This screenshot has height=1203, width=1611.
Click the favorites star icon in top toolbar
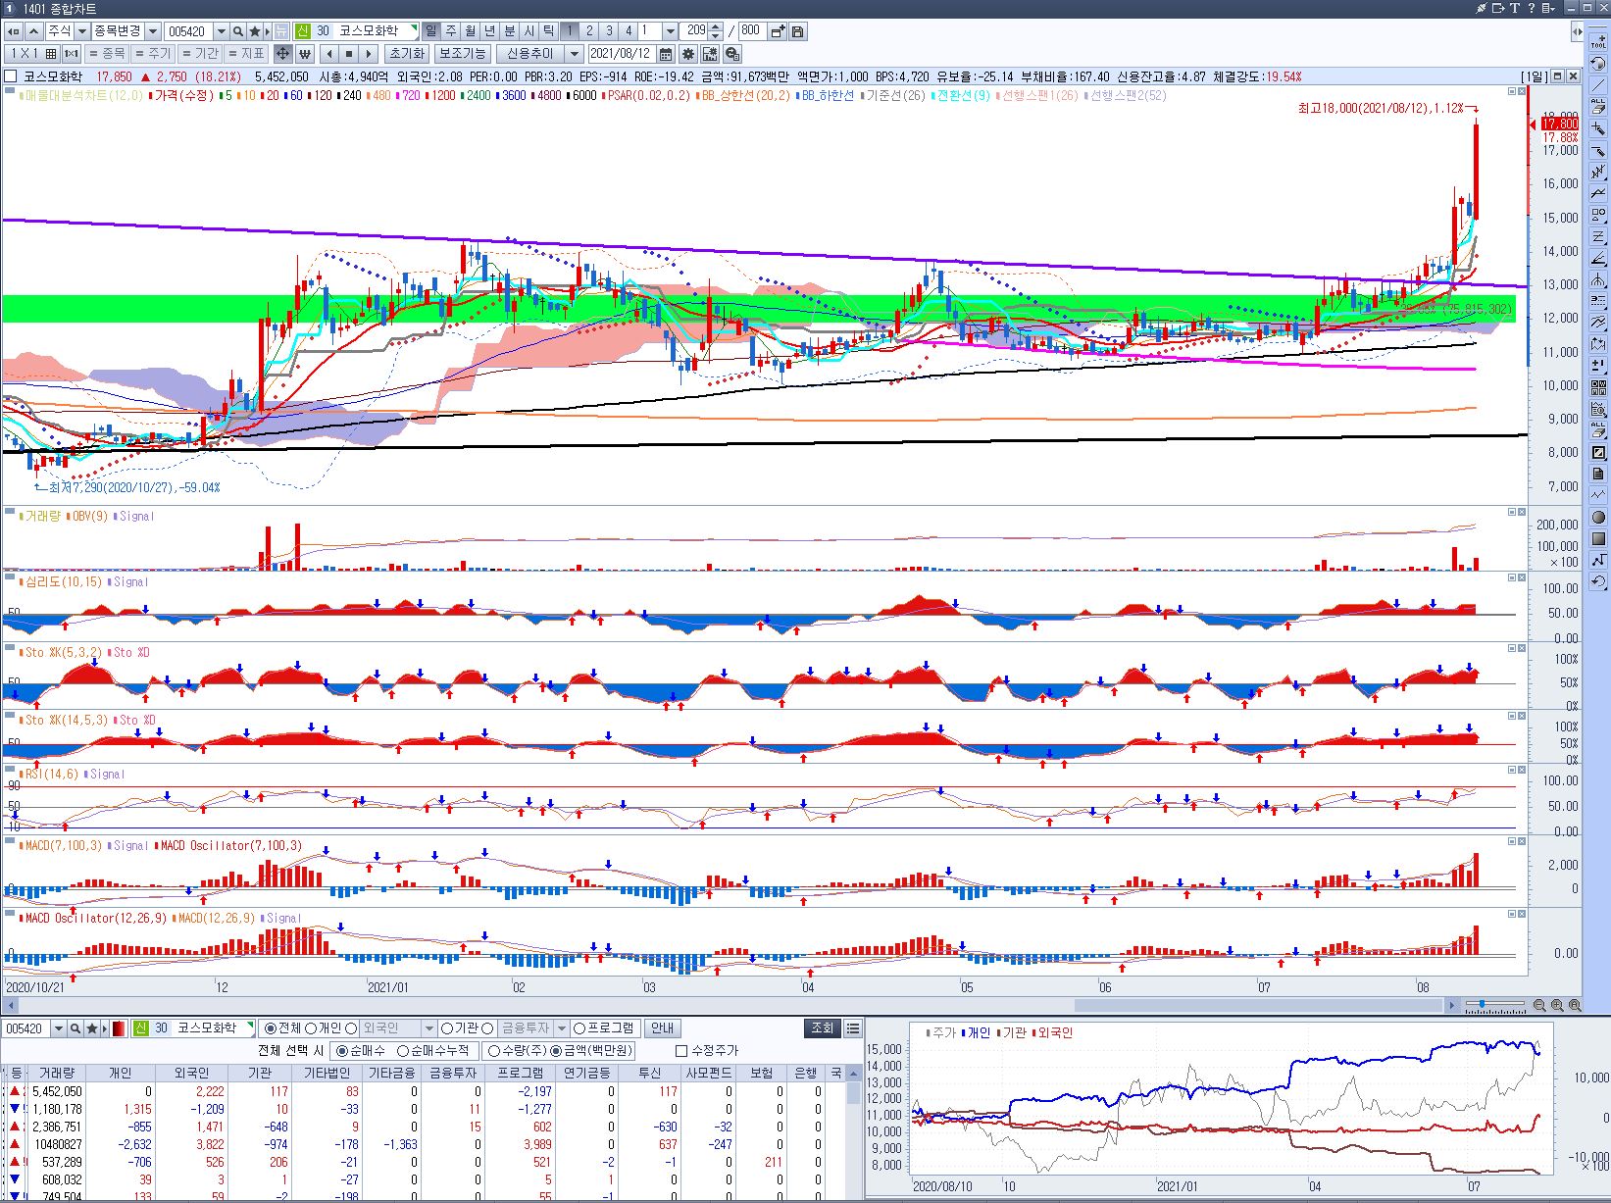pyautogui.click(x=255, y=31)
